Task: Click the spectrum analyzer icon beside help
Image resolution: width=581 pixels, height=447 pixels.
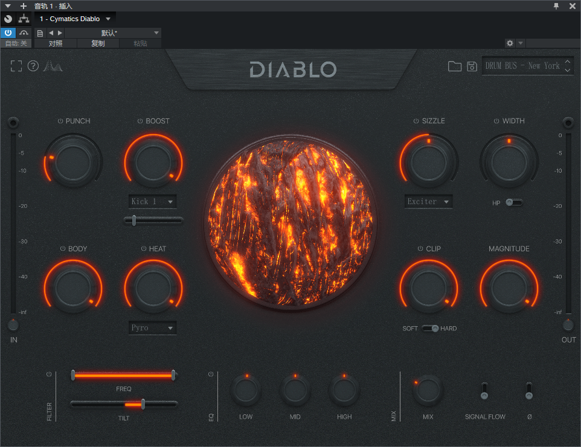Action: pos(53,66)
